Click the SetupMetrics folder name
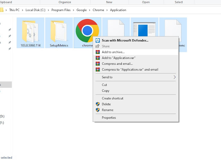 59,45
